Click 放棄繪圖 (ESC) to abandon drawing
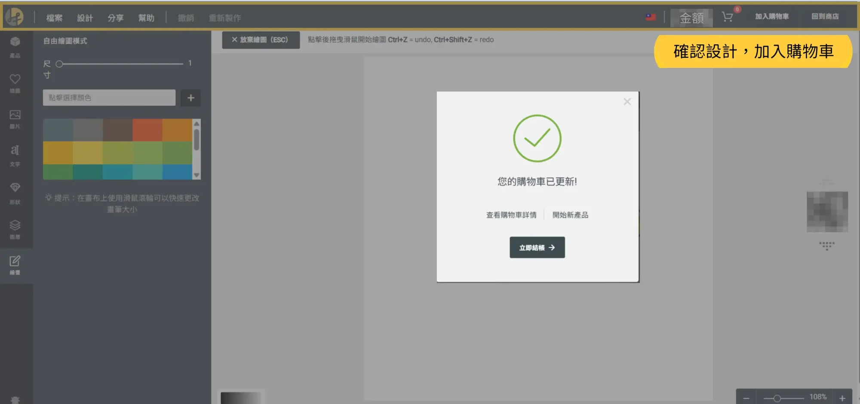860x404 pixels. pyautogui.click(x=261, y=40)
